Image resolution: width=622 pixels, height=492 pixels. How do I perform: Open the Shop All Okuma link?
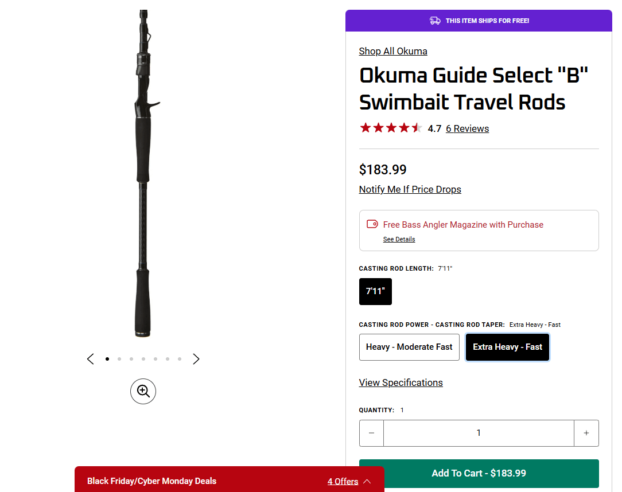393,51
